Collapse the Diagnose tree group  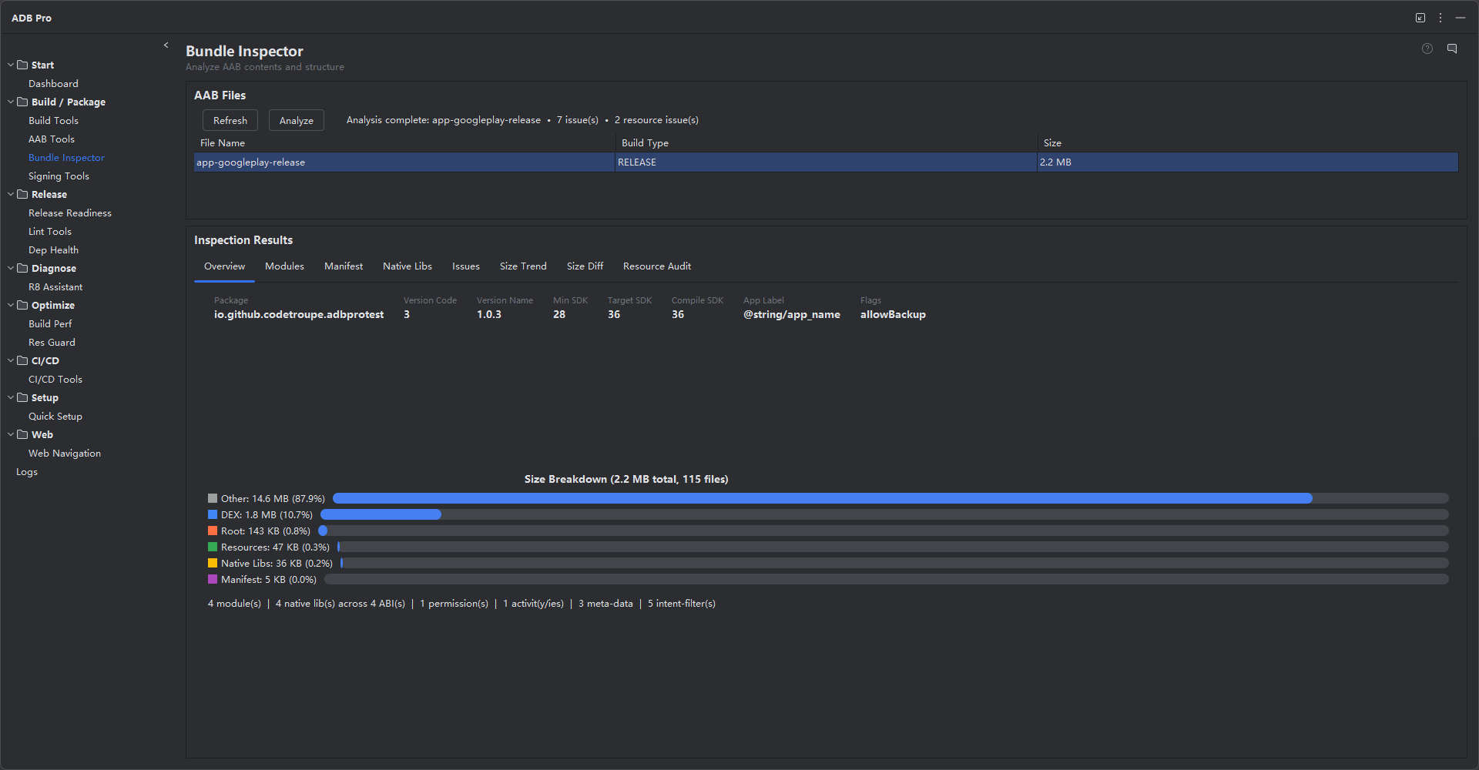(x=11, y=268)
